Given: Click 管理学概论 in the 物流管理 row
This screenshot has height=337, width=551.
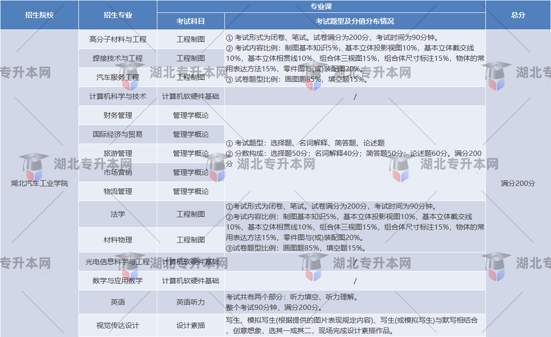Looking at the screenshot, I should pos(191,191).
